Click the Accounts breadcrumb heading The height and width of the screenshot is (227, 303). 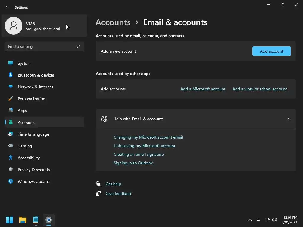[x=113, y=22]
